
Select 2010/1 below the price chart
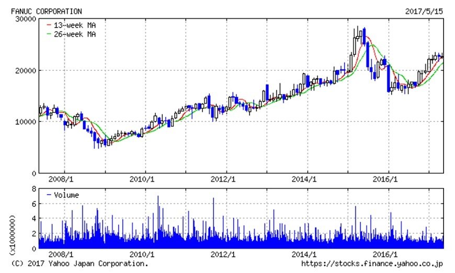(x=145, y=179)
